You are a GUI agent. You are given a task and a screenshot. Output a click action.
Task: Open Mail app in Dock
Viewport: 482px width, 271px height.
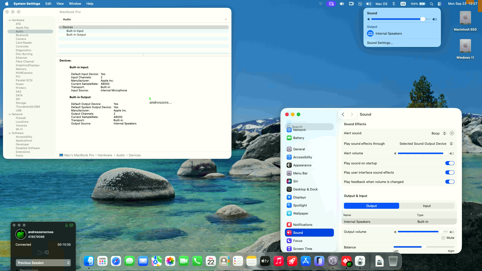click(143, 261)
